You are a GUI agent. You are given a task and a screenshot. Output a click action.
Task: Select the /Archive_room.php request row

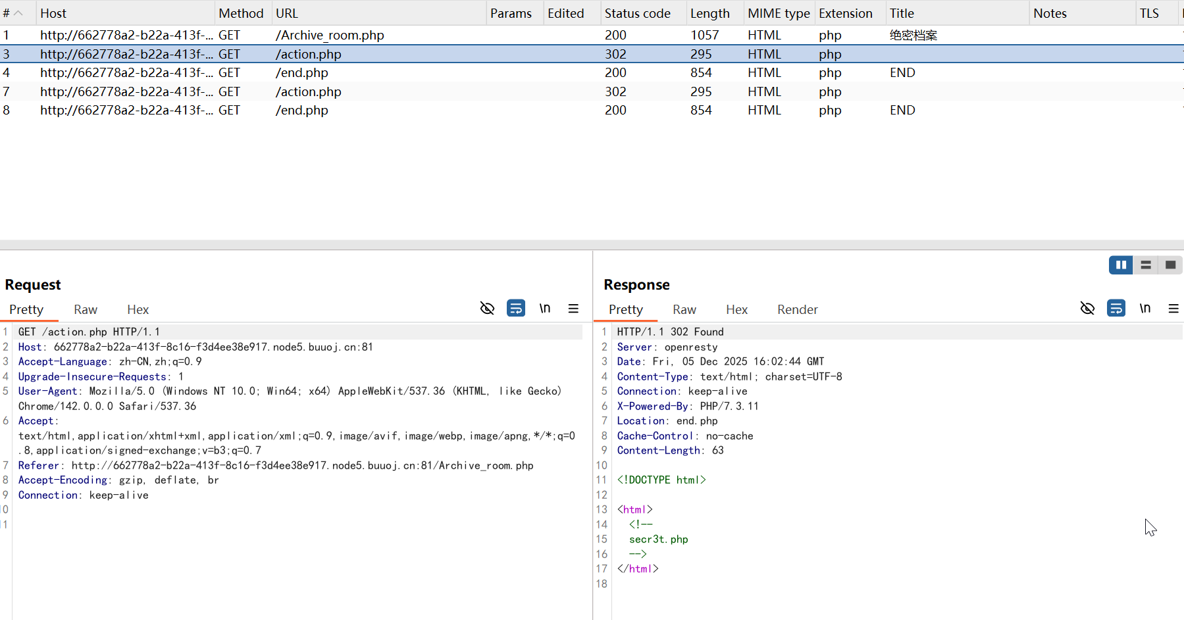pos(329,35)
